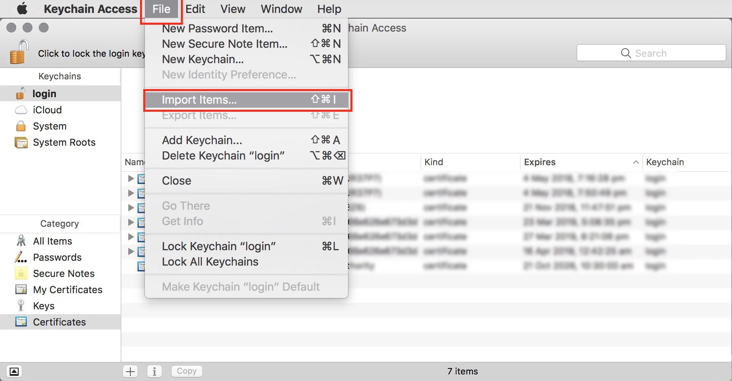
Task: Select New Keychain menu entry
Action: coord(246,59)
